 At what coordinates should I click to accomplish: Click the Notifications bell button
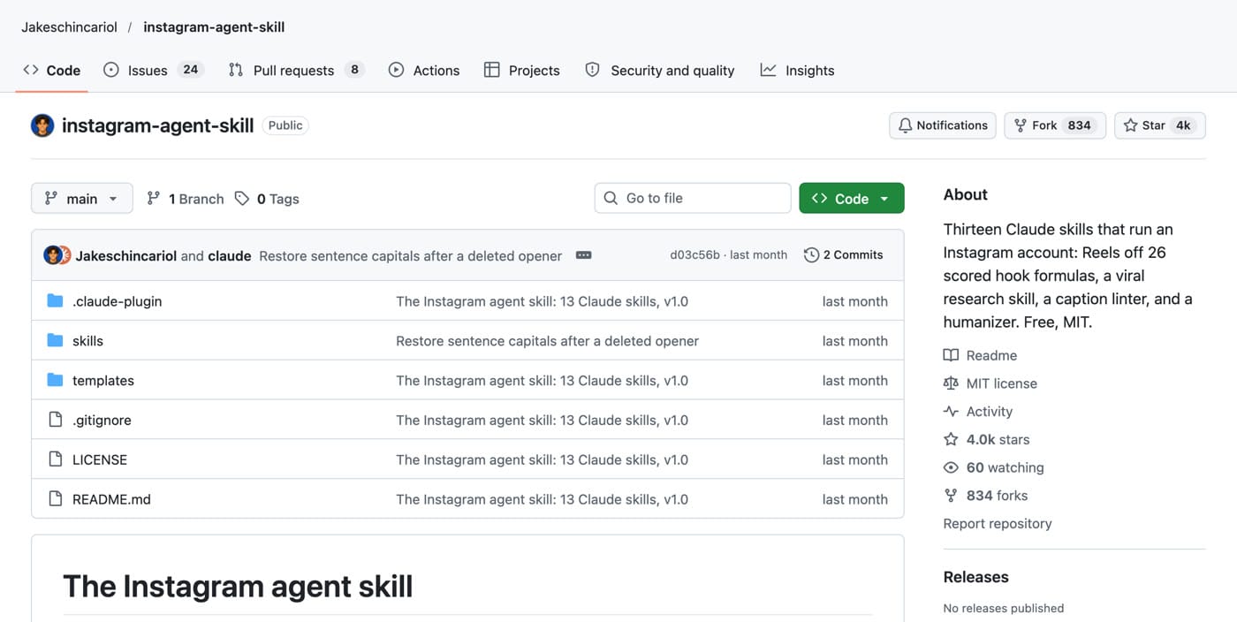pos(943,125)
